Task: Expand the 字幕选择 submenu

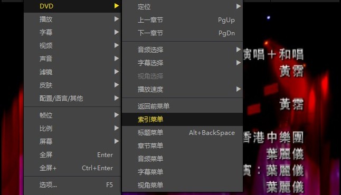Action: pos(182,63)
